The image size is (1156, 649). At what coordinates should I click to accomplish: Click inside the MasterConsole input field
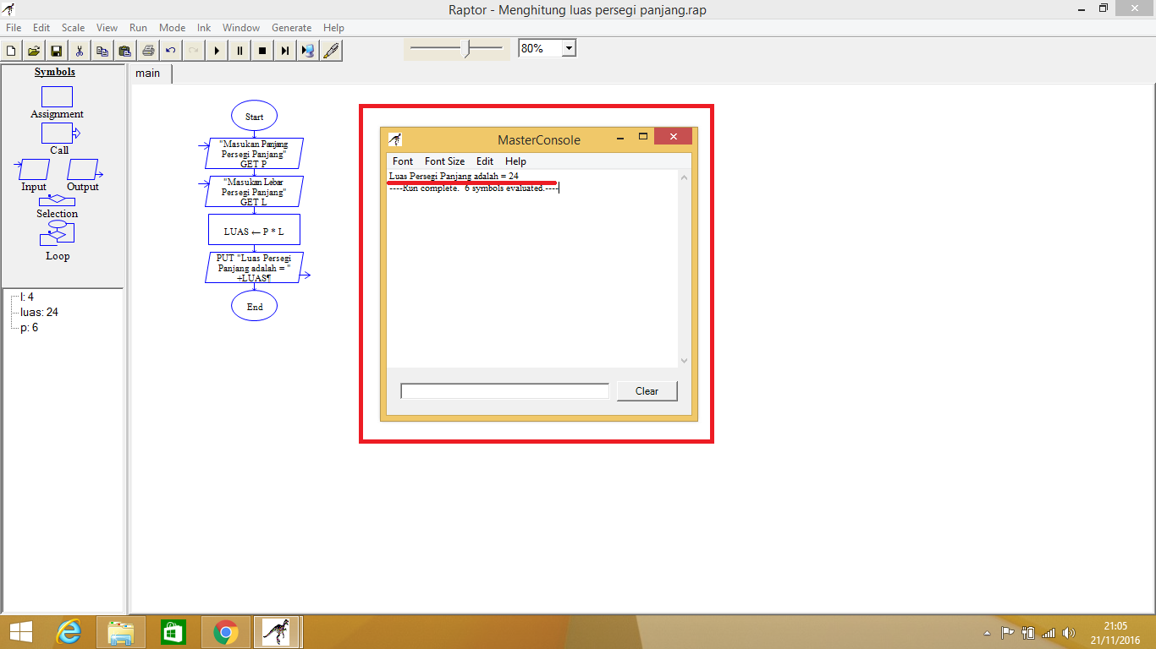click(x=504, y=390)
